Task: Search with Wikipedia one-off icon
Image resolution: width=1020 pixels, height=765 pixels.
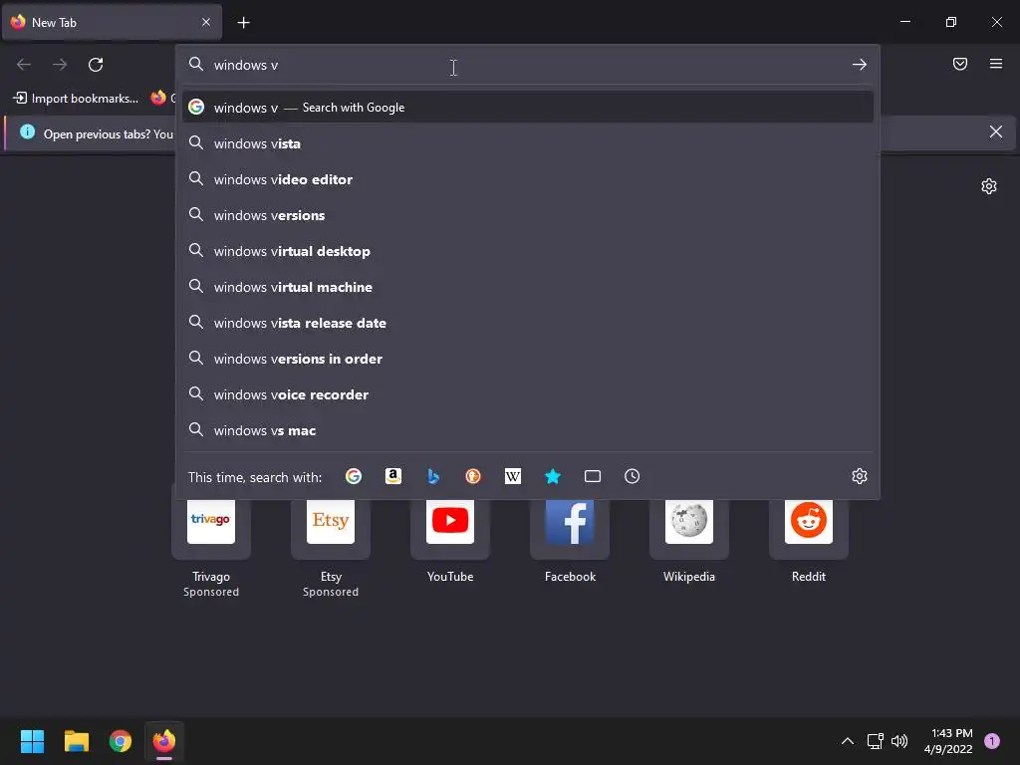Action: pyautogui.click(x=513, y=476)
